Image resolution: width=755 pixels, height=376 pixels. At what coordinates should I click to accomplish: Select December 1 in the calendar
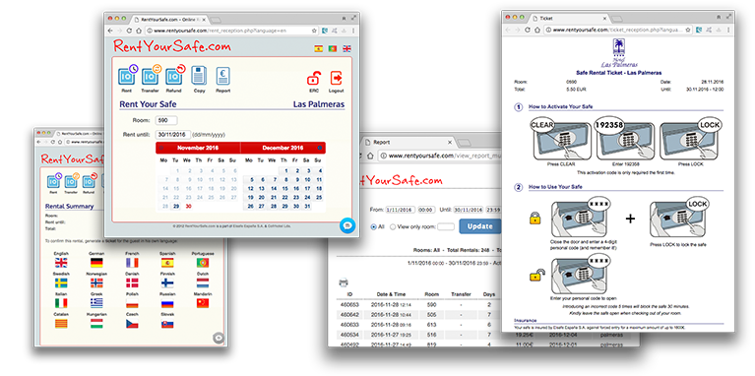coord(285,170)
